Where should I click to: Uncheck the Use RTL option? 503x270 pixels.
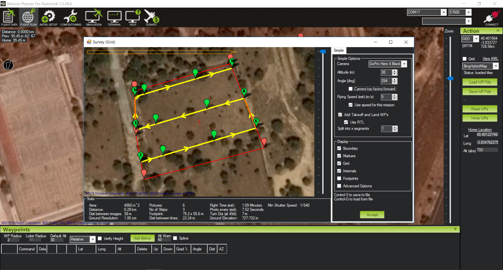[346, 122]
